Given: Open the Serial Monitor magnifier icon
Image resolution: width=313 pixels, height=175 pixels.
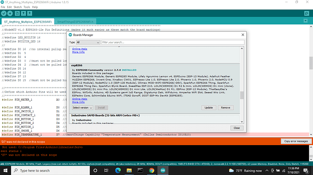Looking at the screenshot, I should pos(307,13).
